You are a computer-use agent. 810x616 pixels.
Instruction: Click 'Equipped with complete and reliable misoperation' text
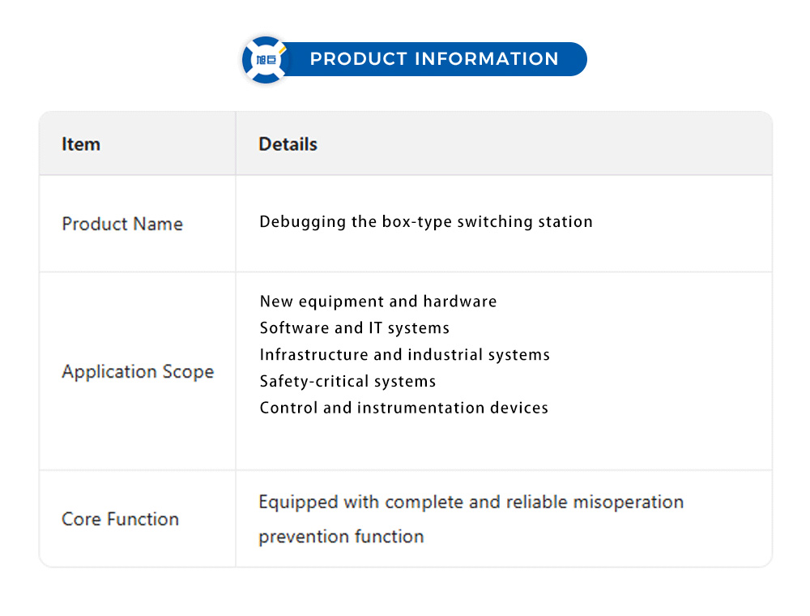tap(471, 503)
